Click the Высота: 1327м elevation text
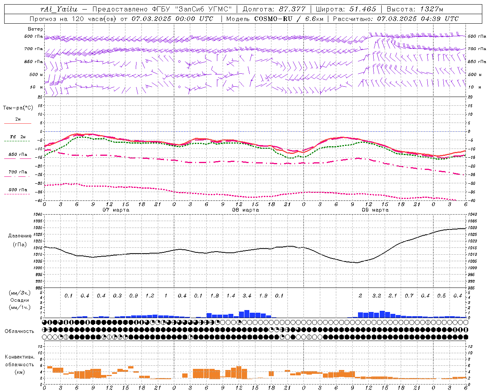Image resolution: width=488 pixels, height=391 pixels. click(415, 9)
